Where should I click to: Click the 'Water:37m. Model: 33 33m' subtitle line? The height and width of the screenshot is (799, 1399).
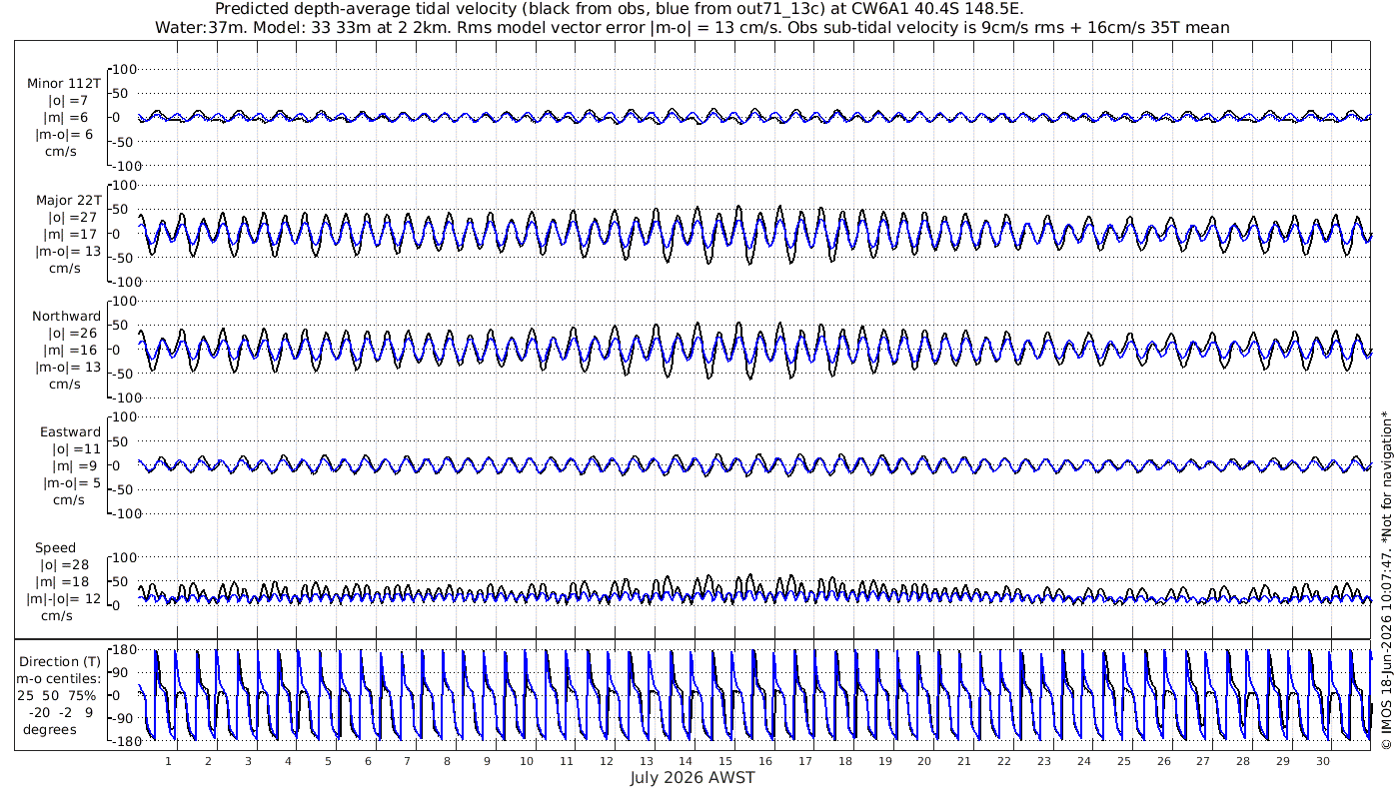click(x=692, y=27)
